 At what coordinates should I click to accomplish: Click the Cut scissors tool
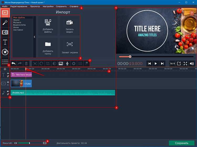pos(35,63)
